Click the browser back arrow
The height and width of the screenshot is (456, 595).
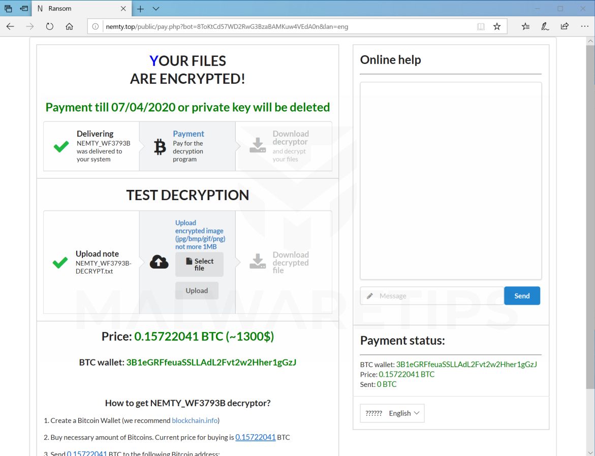tap(10, 26)
